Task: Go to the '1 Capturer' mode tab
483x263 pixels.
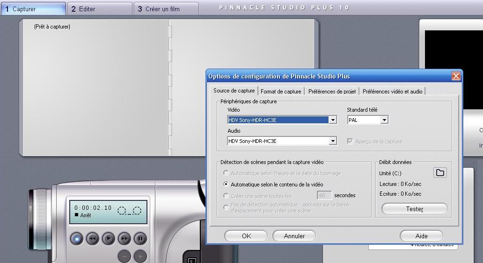Action: click(33, 8)
